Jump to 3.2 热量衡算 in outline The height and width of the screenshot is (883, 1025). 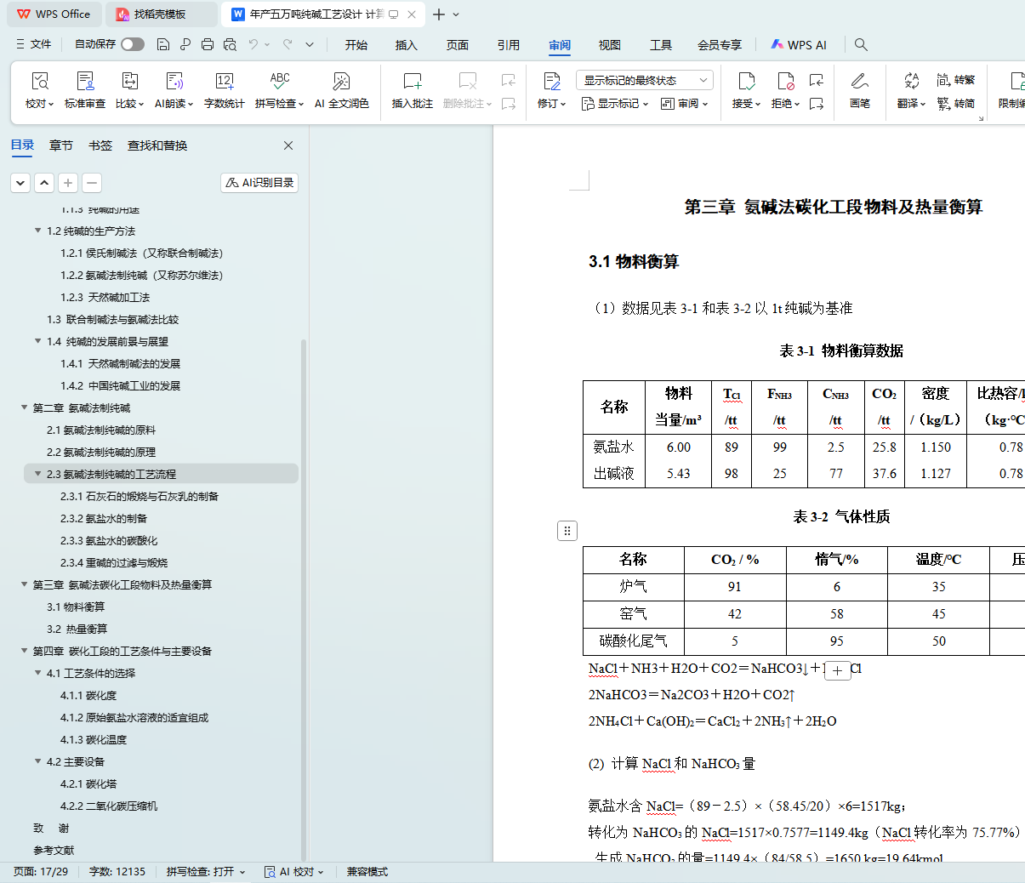point(77,629)
